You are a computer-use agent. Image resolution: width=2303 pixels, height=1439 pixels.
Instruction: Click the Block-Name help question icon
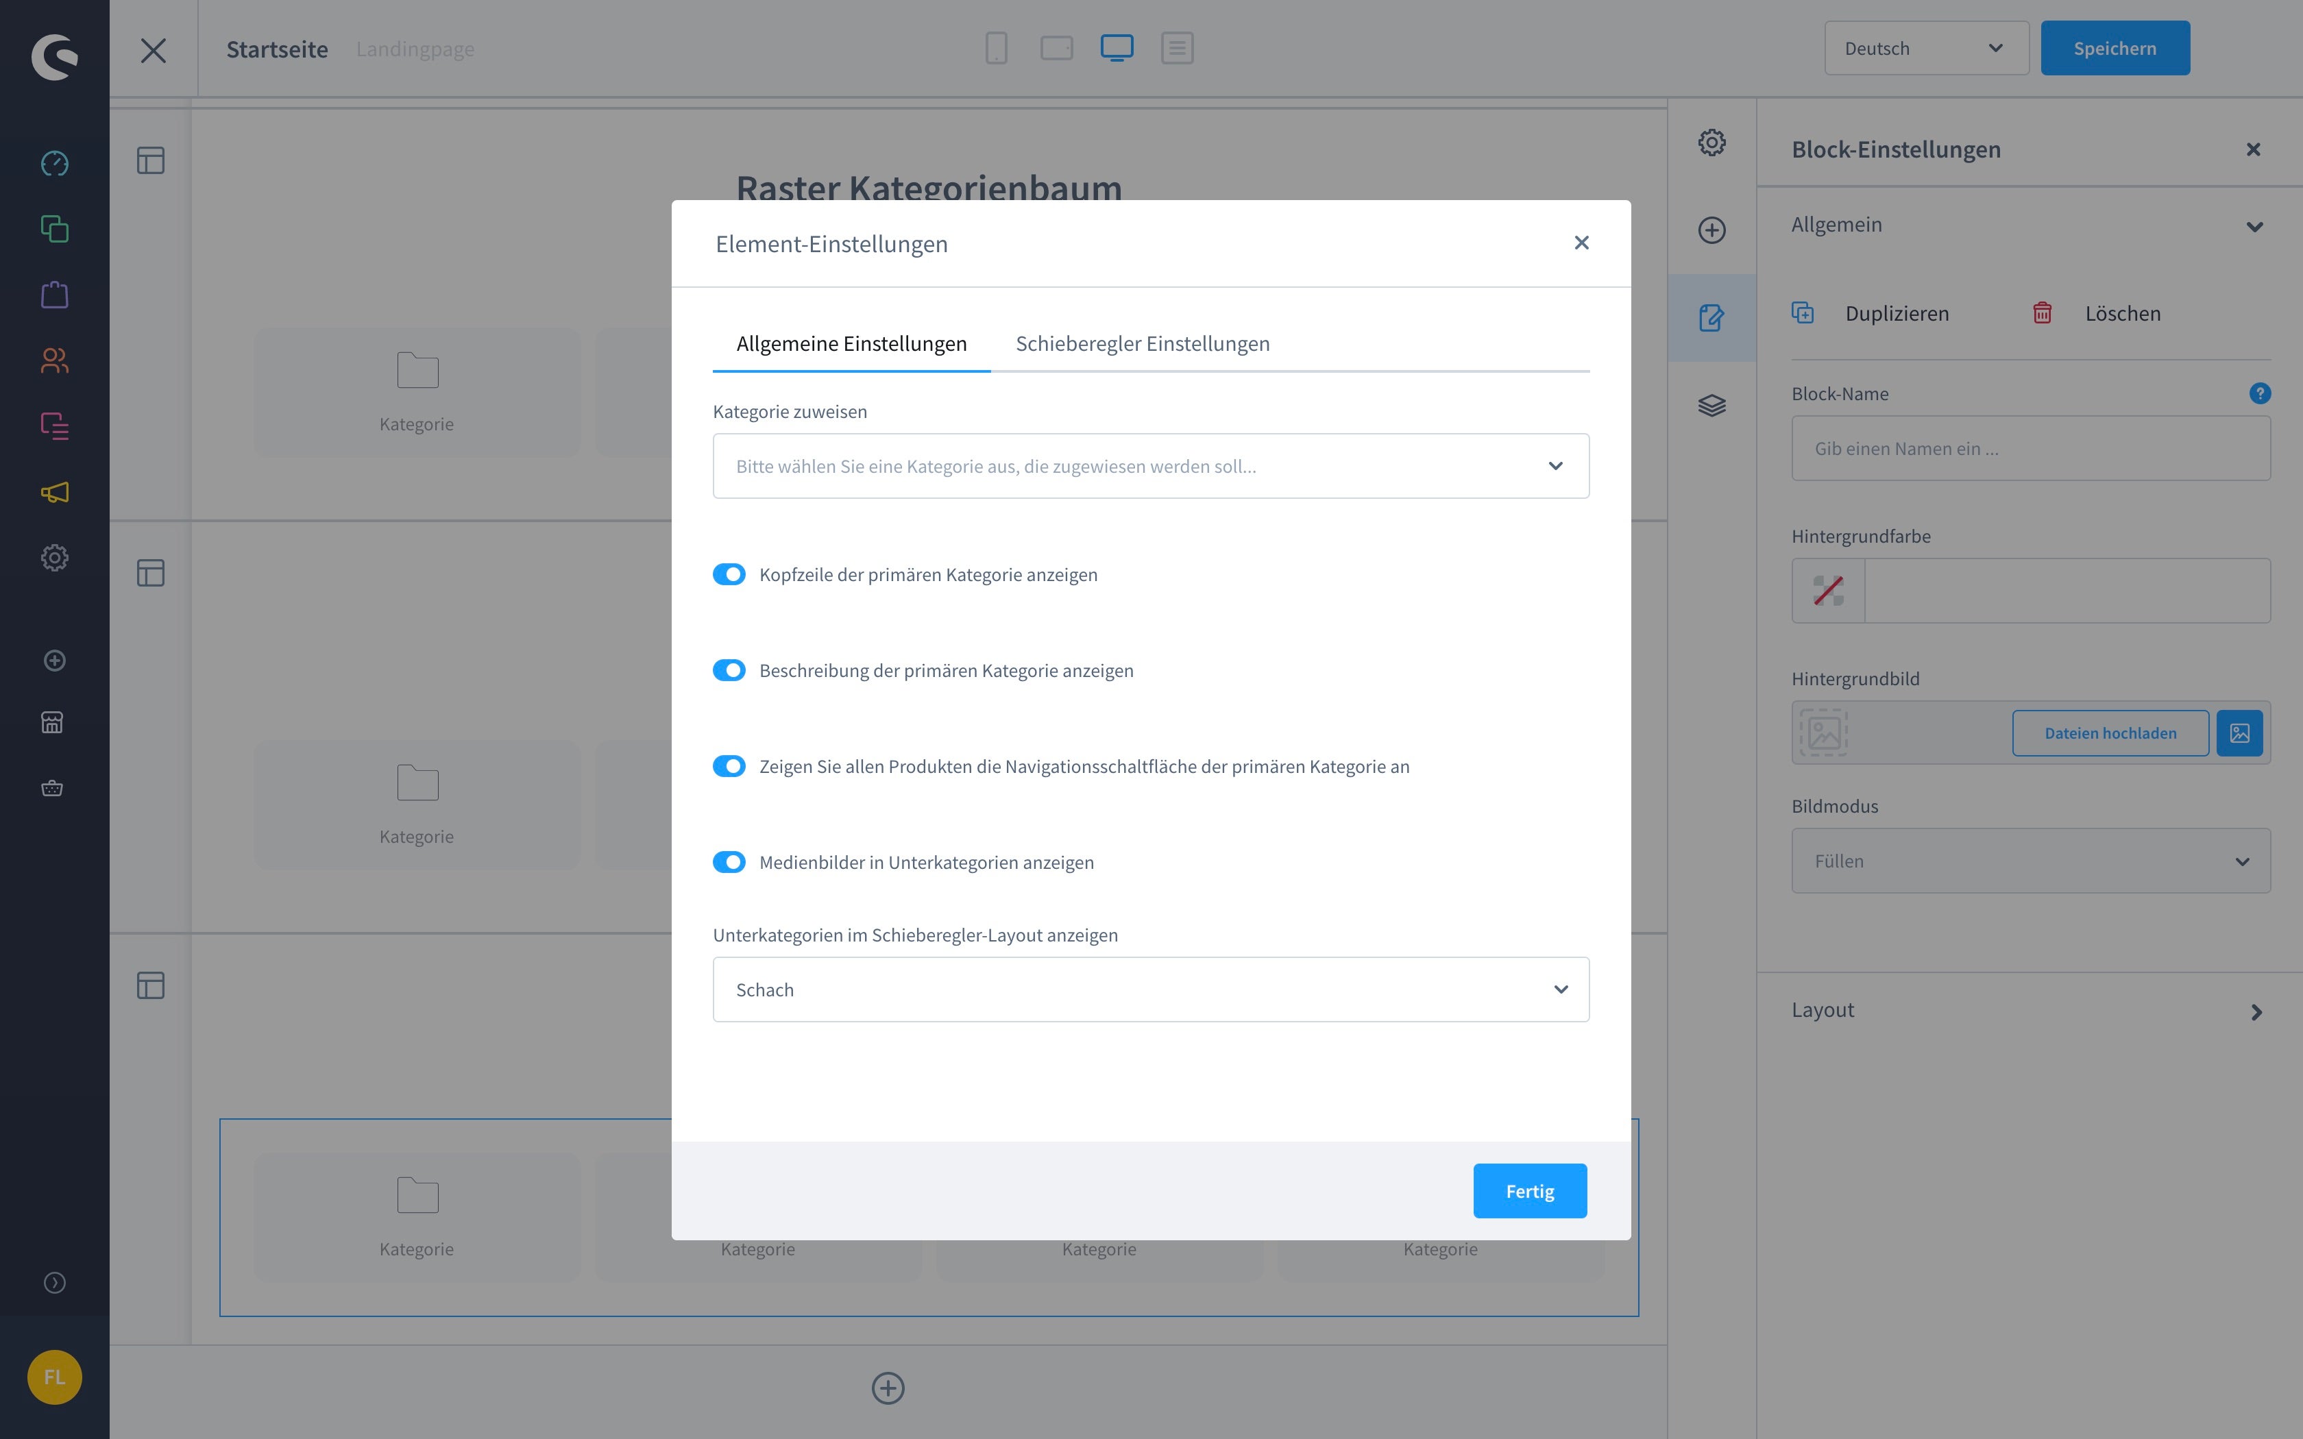coord(2259,393)
